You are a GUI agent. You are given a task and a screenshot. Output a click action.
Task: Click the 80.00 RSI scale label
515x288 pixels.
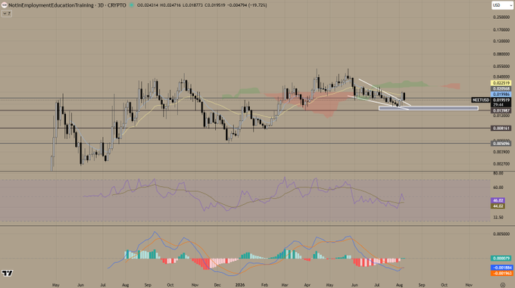498,173
